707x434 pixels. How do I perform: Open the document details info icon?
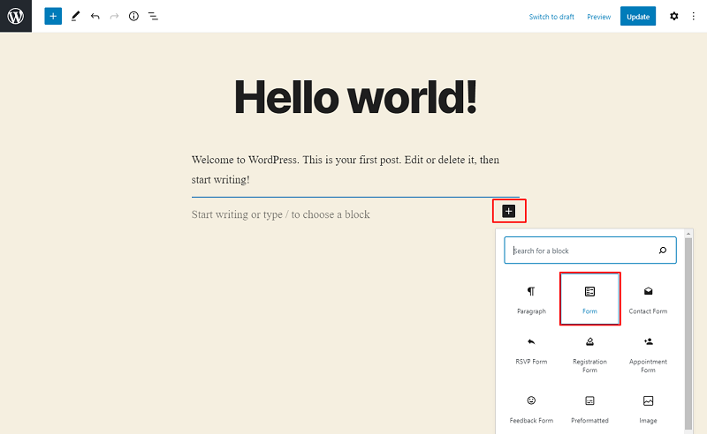pos(133,16)
